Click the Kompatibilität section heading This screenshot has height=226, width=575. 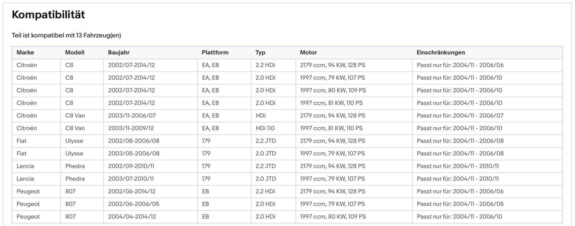(x=48, y=14)
